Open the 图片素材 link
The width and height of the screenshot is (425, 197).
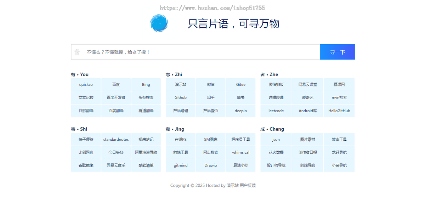308,140
